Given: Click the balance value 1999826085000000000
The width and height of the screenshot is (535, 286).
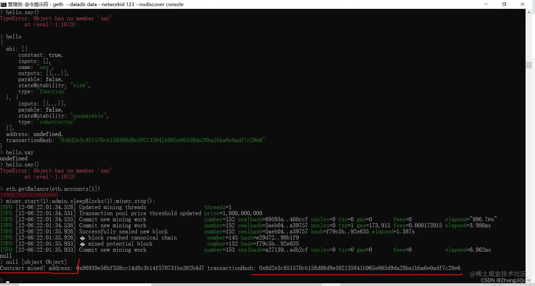Looking at the screenshot, I should (29, 195).
